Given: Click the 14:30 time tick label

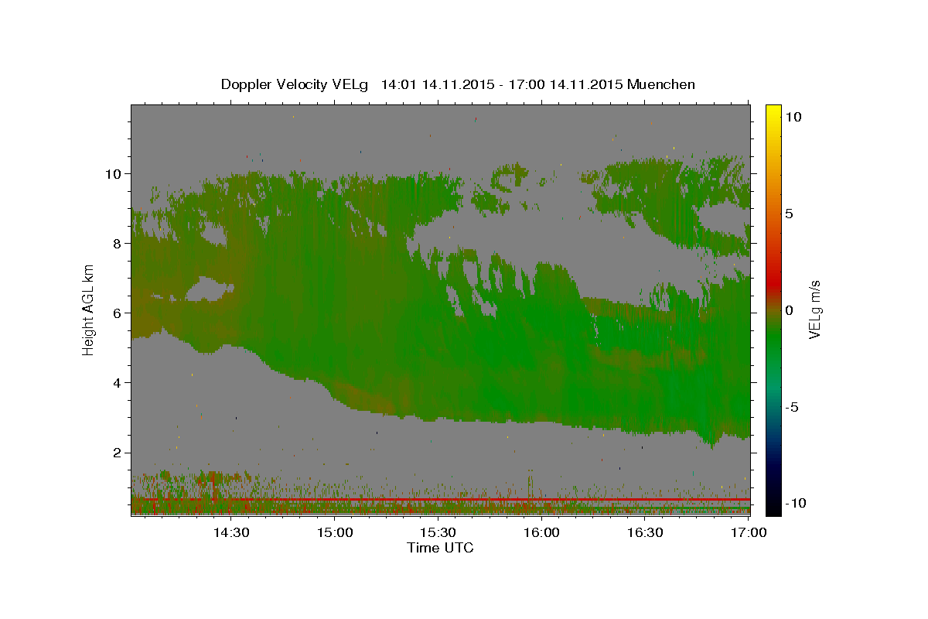Looking at the screenshot, I should pyautogui.click(x=231, y=532).
